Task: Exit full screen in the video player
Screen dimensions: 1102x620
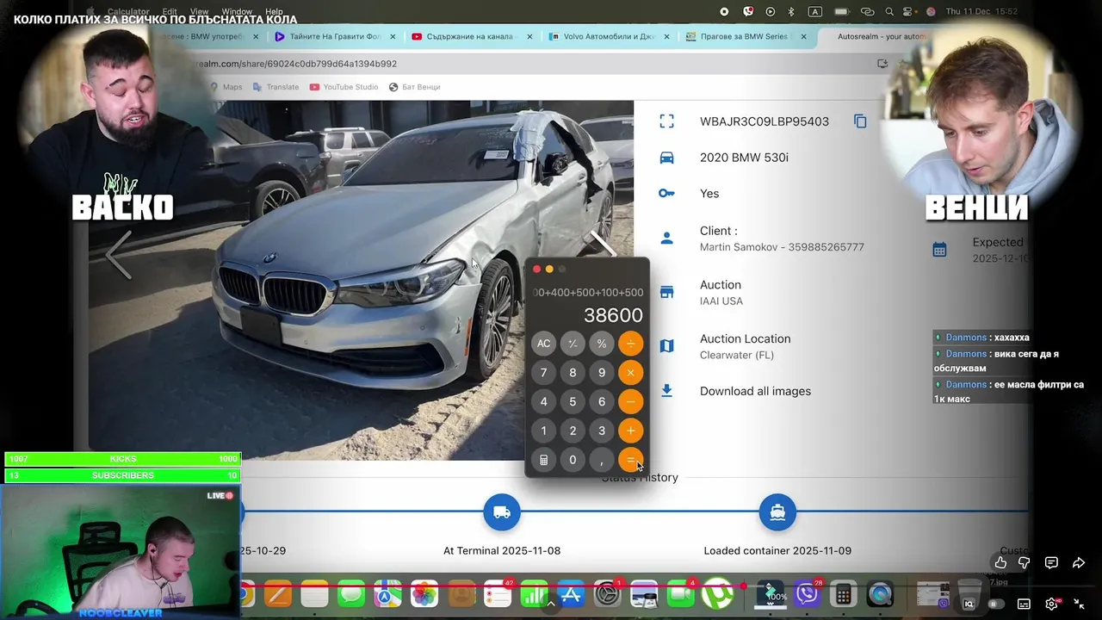Action: [1079, 604]
